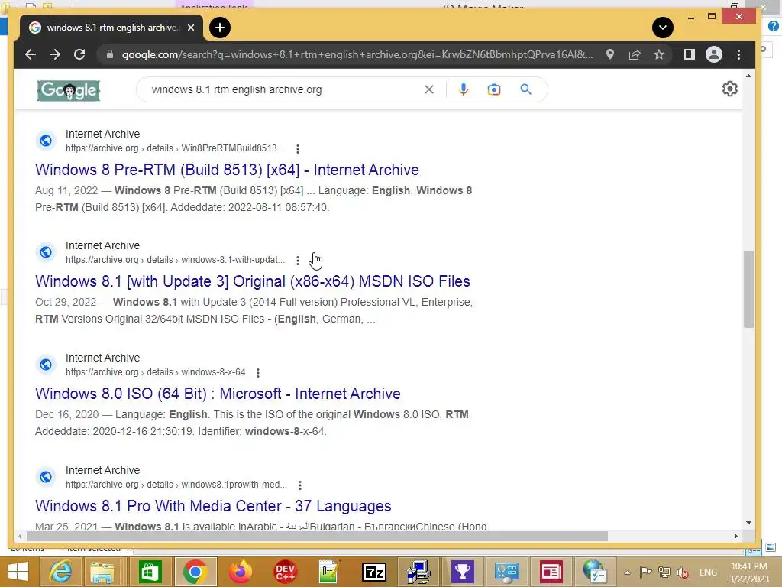The width and height of the screenshot is (782, 587).
Task: Clear the search box text
Action: tap(429, 89)
